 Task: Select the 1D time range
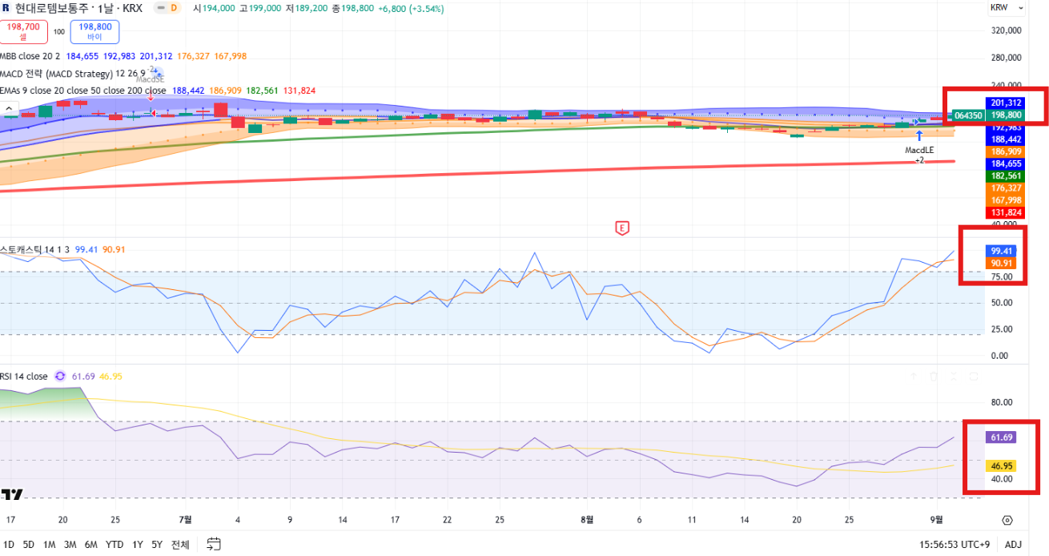[9, 544]
